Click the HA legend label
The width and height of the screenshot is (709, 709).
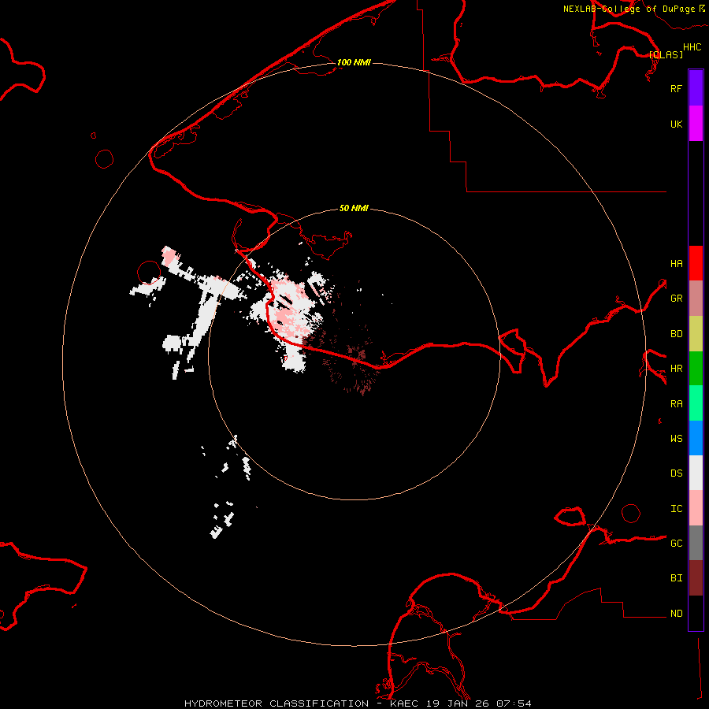(x=676, y=264)
